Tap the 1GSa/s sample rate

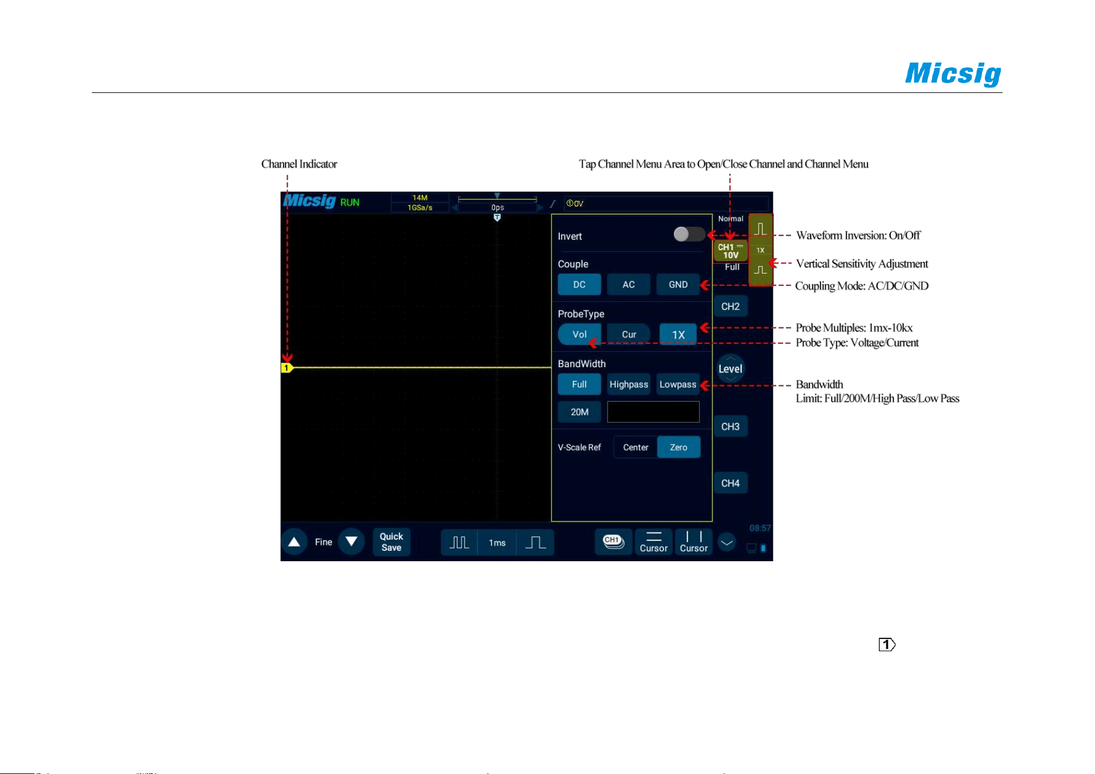coord(420,208)
